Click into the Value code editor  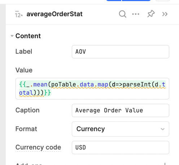point(92,89)
